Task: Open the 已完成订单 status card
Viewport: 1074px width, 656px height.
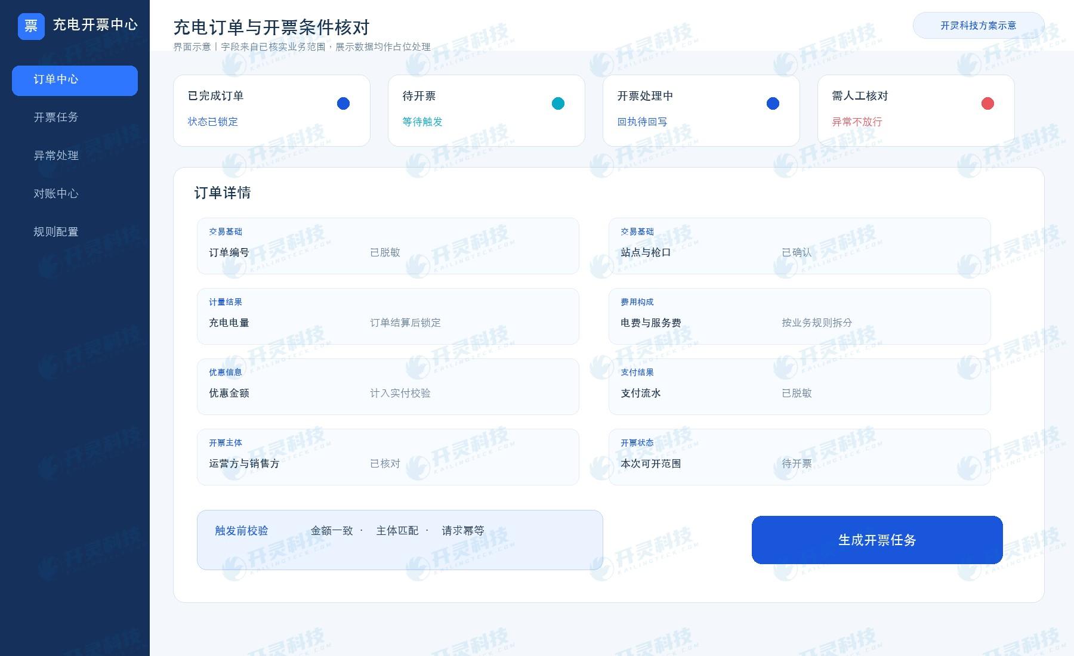Action: pos(271,110)
